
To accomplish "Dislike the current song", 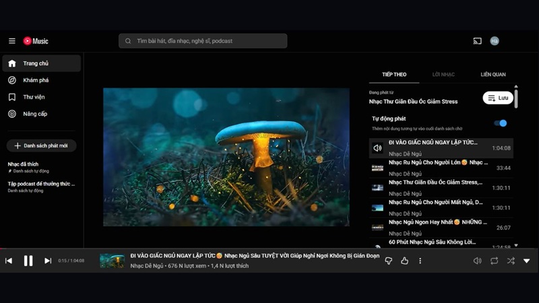I will click(389, 261).
